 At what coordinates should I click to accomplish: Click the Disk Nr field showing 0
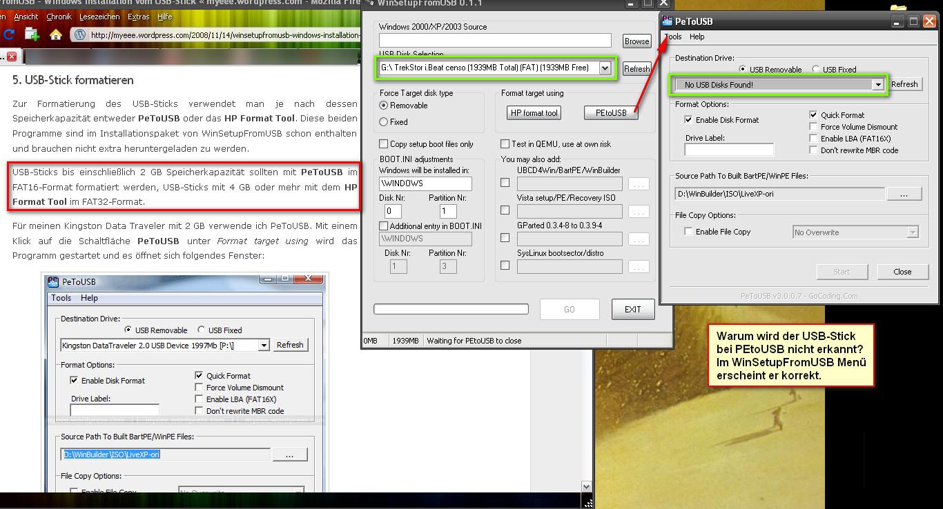[393, 211]
